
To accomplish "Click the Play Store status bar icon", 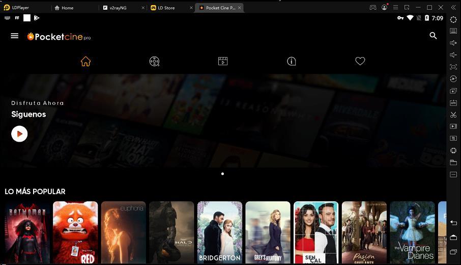I will (37, 18).
